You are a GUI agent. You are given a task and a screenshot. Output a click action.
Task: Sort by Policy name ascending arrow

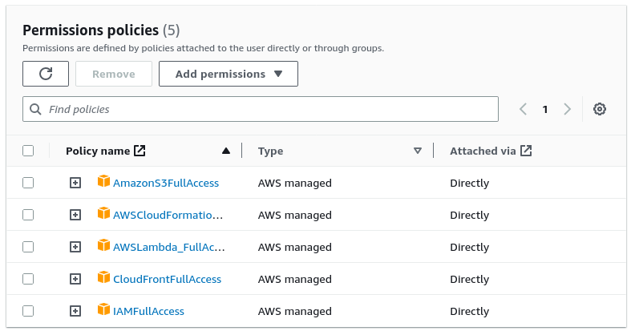pos(226,151)
